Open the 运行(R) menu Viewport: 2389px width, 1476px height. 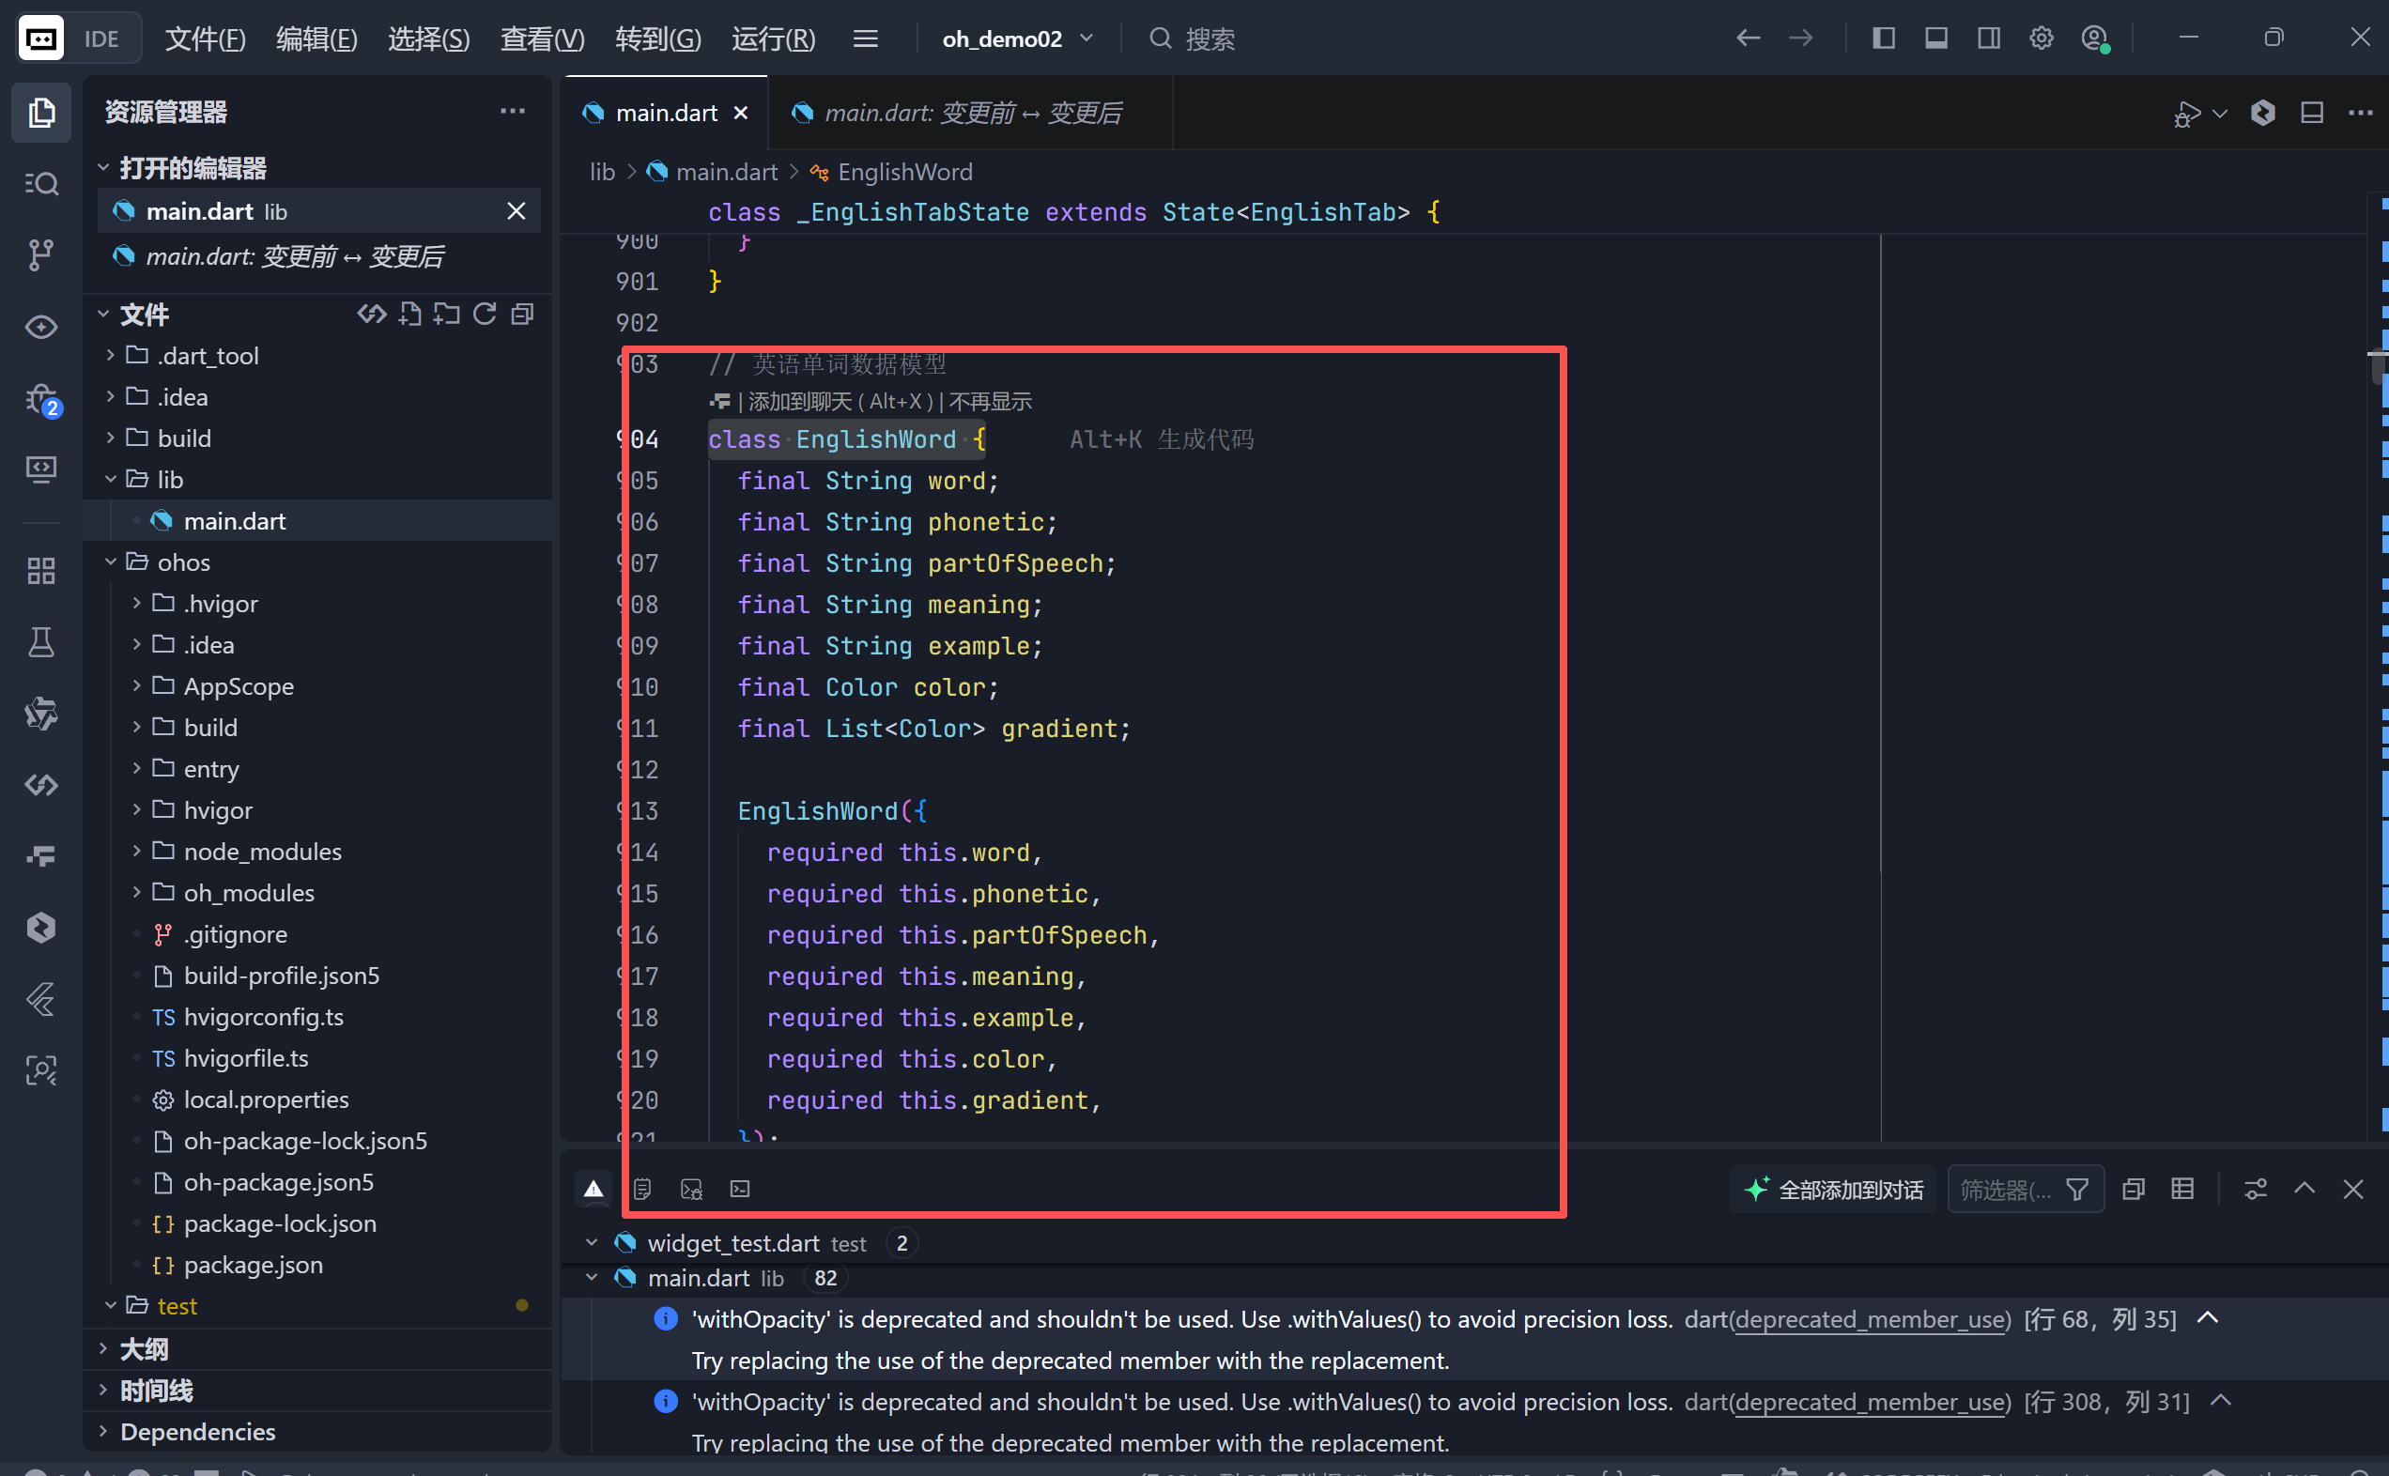point(773,38)
